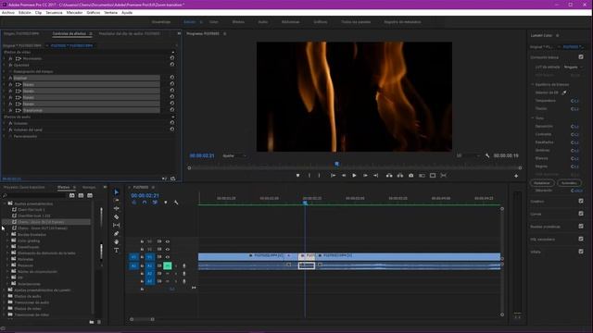This screenshot has height=333, width=593.
Task: Open the Ayuda menu
Action: [x=127, y=12]
